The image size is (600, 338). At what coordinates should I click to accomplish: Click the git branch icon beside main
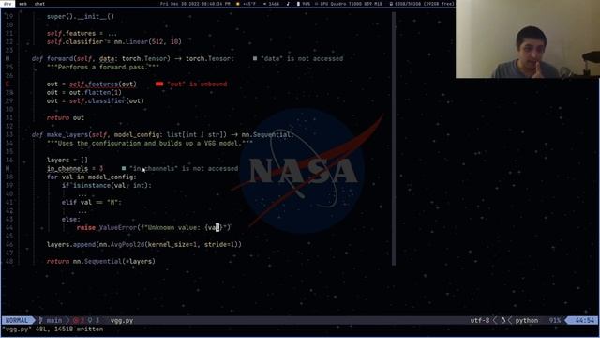(x=41, y=320)
